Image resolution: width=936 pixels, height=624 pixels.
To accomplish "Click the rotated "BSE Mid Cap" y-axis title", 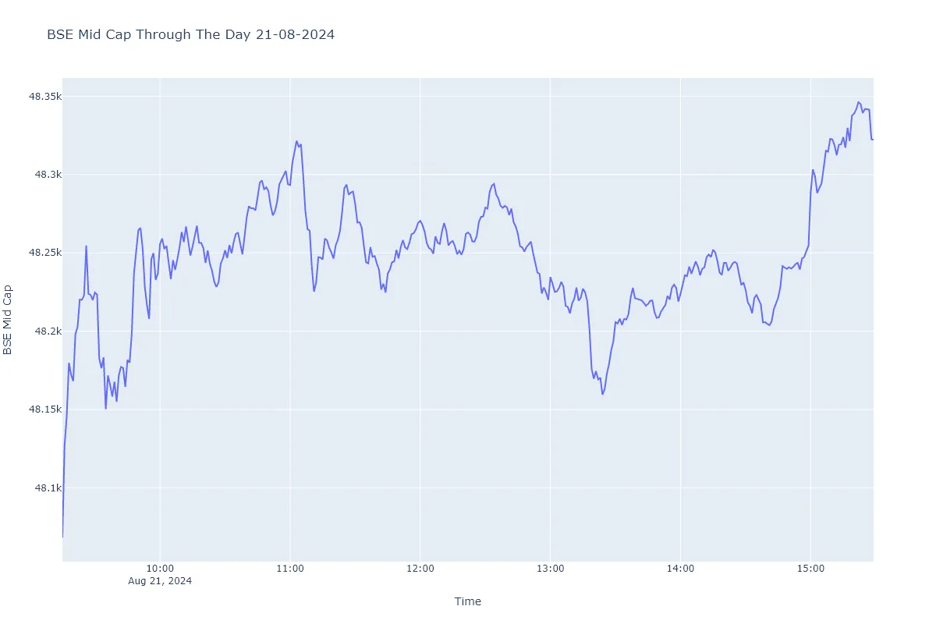I will pyautogui.click(x=9, y=319).
